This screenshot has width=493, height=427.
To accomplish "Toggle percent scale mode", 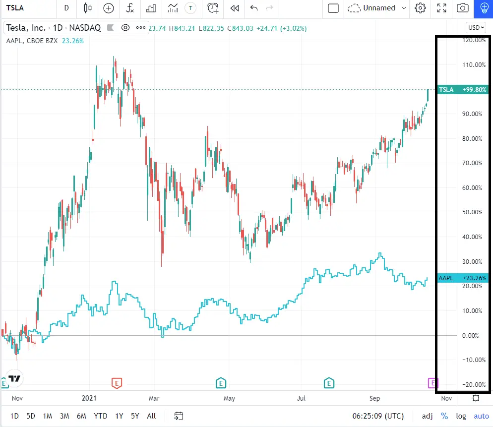I will pyautogui.click(x=444, y=416).
